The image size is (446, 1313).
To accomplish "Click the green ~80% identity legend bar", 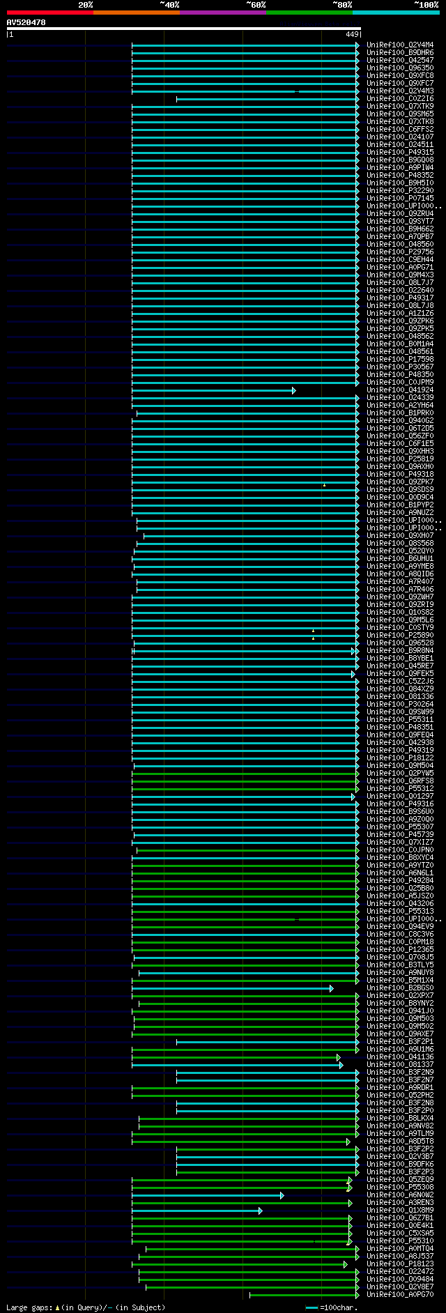I will pyautogui.click(x=309, y=13).
